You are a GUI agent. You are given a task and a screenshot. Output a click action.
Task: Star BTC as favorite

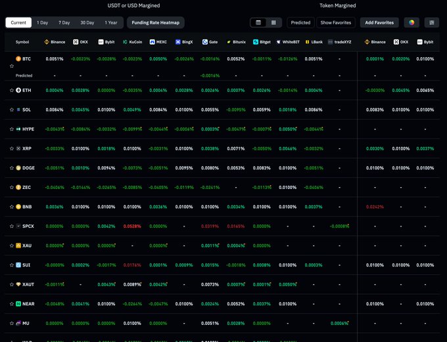[12, 66]
